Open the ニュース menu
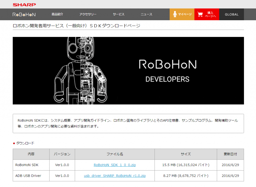 (x=146, y=14)
